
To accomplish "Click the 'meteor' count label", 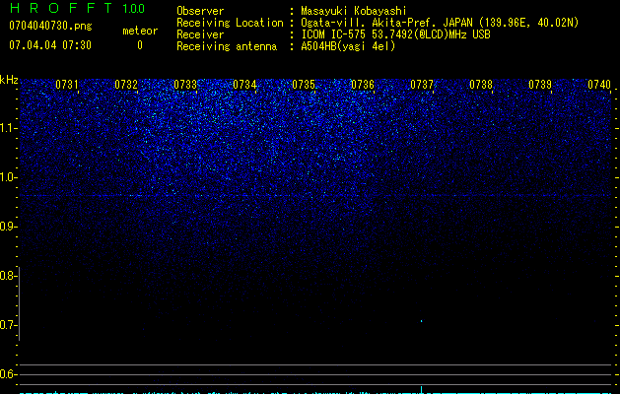I will coord(140,31).
